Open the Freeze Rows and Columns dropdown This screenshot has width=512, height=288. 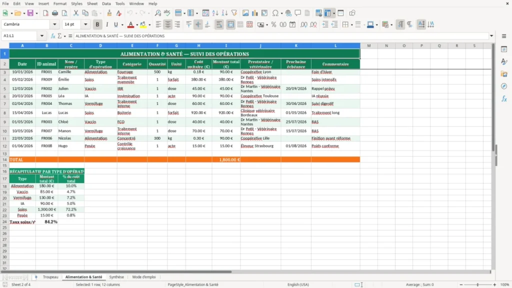[333, 13]
